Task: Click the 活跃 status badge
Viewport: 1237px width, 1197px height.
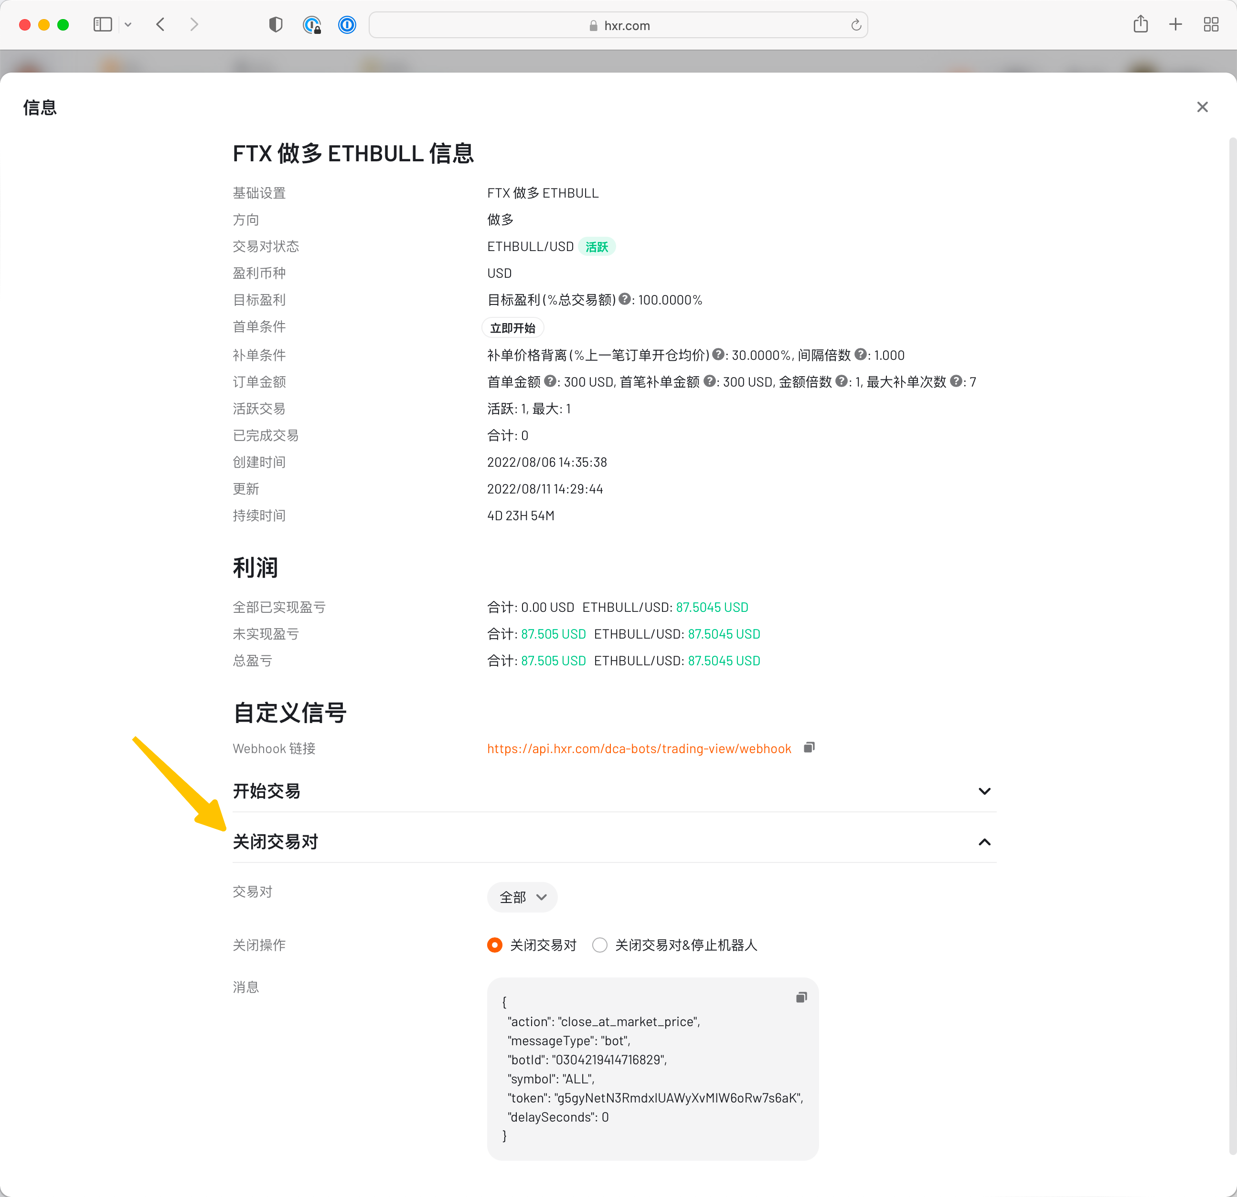Action: click(x=597, y=247)
